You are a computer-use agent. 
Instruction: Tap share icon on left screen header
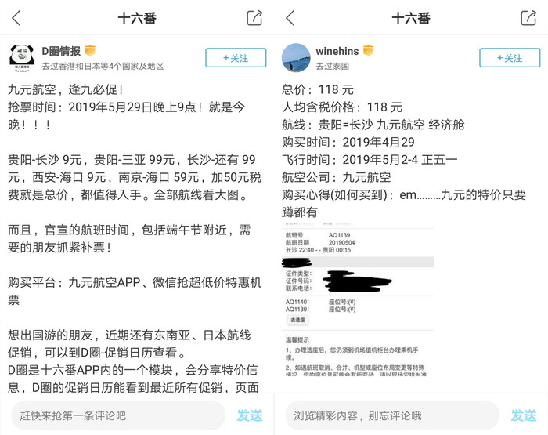click(x=254, y=18)
